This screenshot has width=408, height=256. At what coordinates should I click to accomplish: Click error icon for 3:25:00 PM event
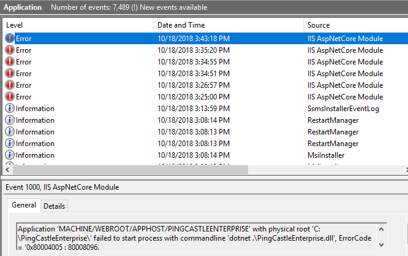click(x=10, y=97)
